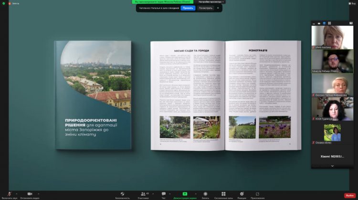Open the Reactions menu
Viewport: 358px width, 200px height.
pyautogui.click(x=242, y=194)
